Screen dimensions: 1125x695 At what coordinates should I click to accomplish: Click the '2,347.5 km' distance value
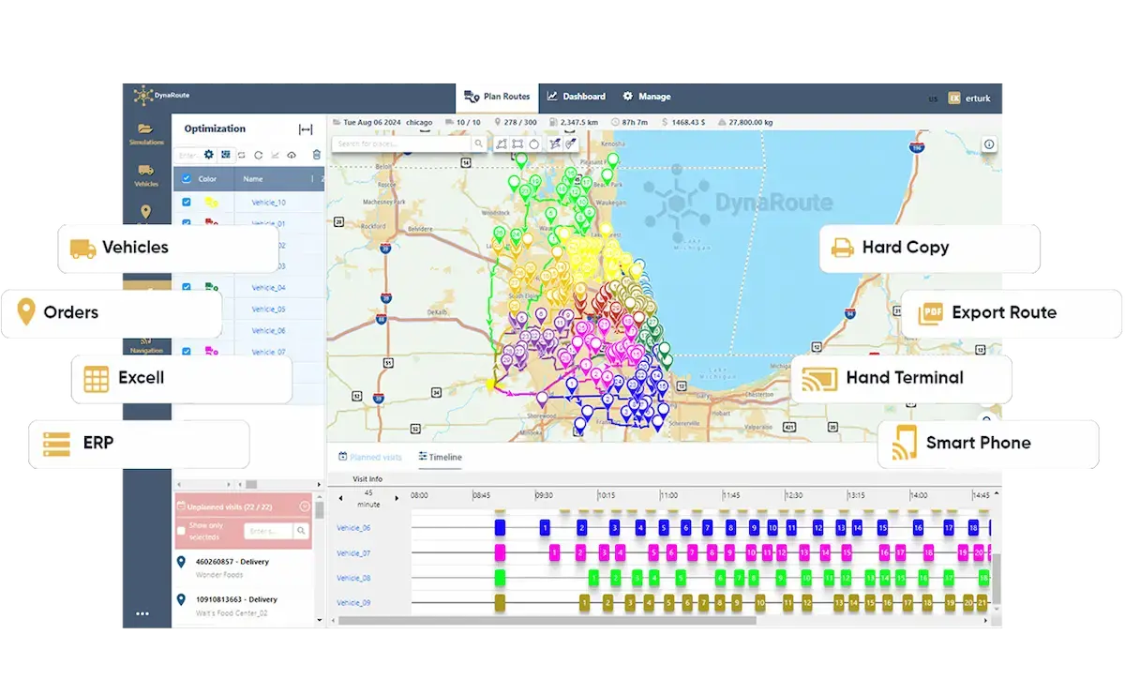tap(579, 122)
